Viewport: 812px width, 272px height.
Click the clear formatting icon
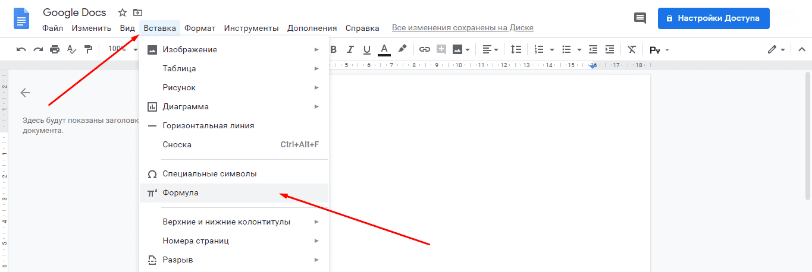(632, 49)
